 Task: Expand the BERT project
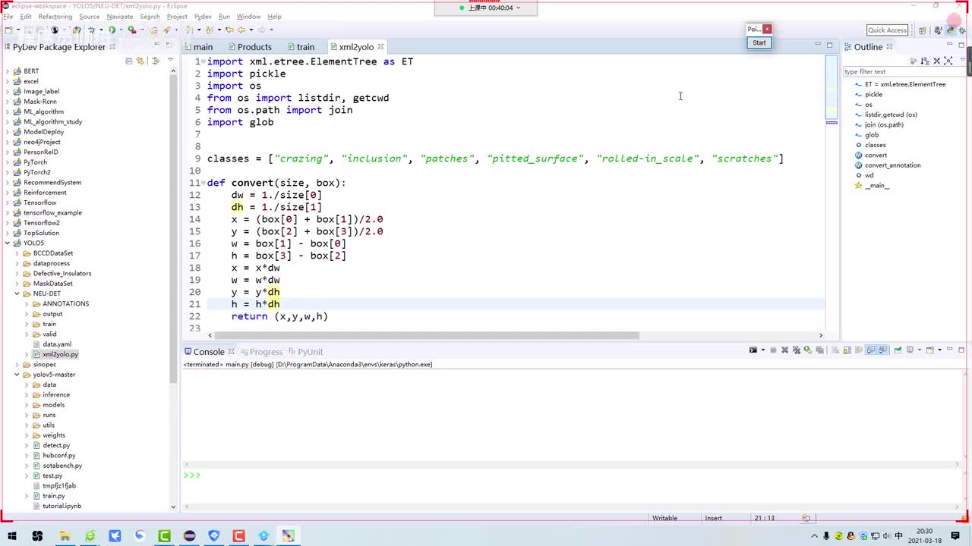pos(8,71)
